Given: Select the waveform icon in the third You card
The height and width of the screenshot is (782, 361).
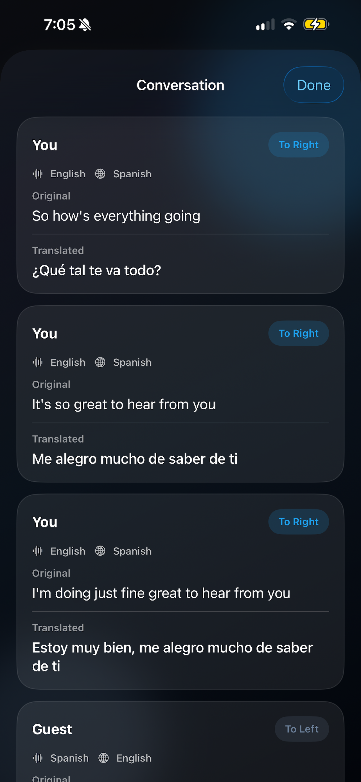Looking at the screenshot, I should [x=38, y=551].
